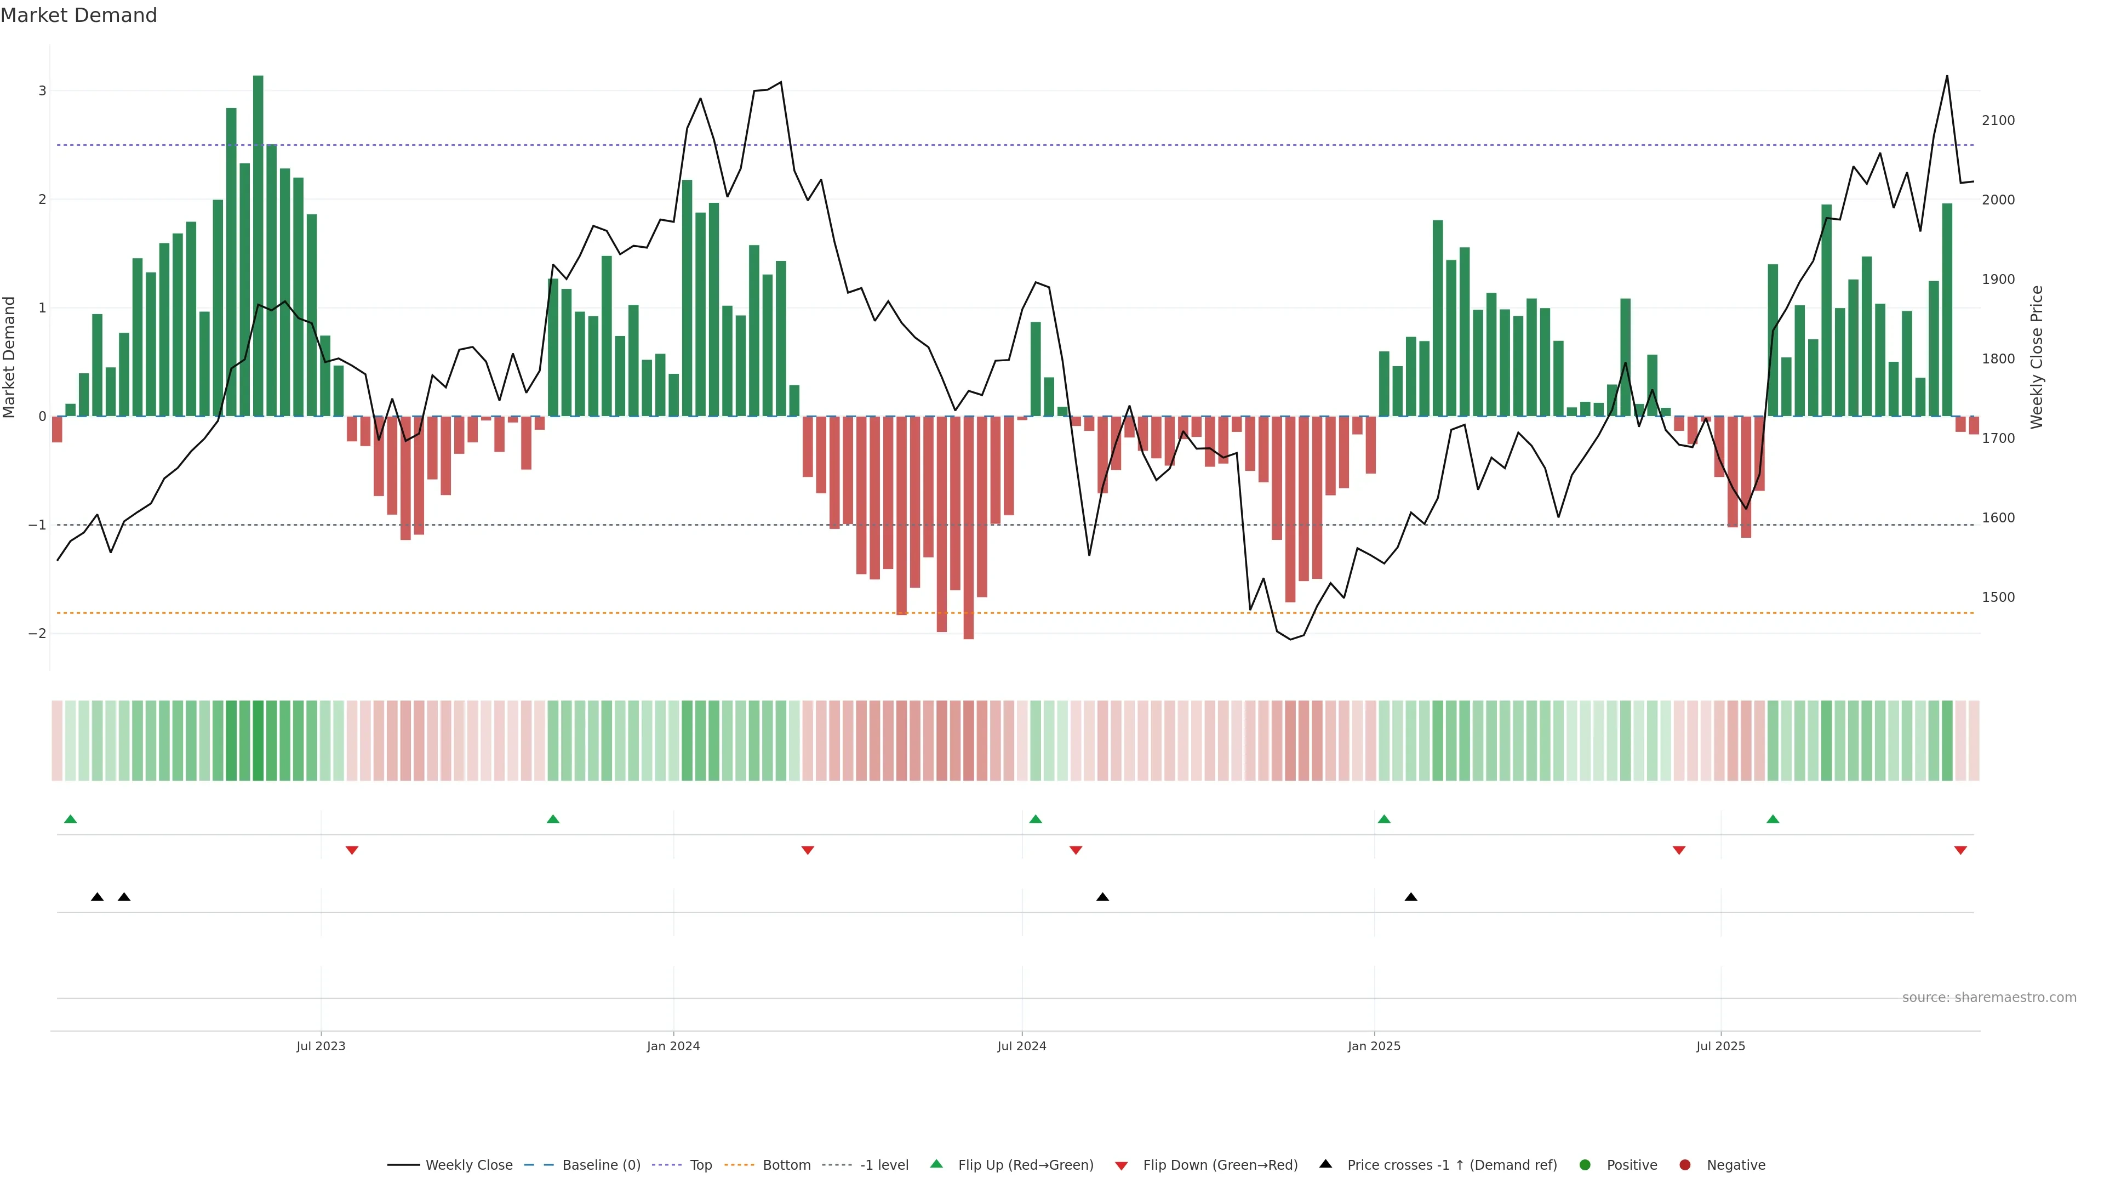Click the black triangle marker near Jan 2025

coord(1410,897)
